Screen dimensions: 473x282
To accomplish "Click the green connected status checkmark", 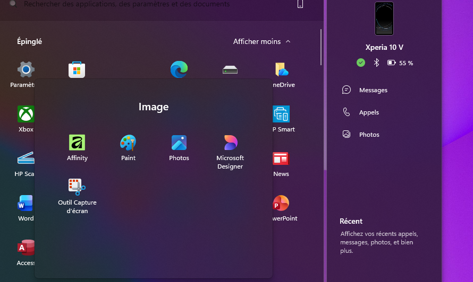I will 361,63.
